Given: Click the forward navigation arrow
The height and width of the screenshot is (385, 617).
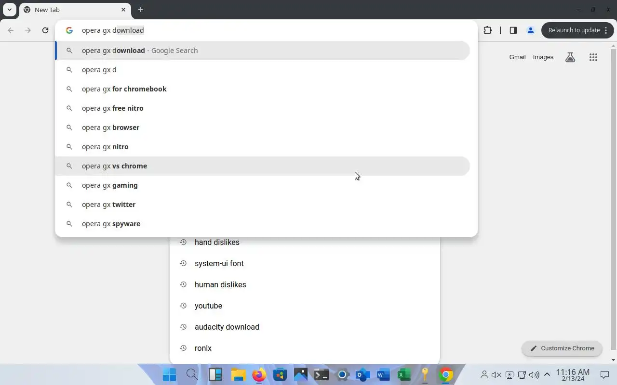Looking at the screenshot, I should pyautogui.click(x=28, y=30).
